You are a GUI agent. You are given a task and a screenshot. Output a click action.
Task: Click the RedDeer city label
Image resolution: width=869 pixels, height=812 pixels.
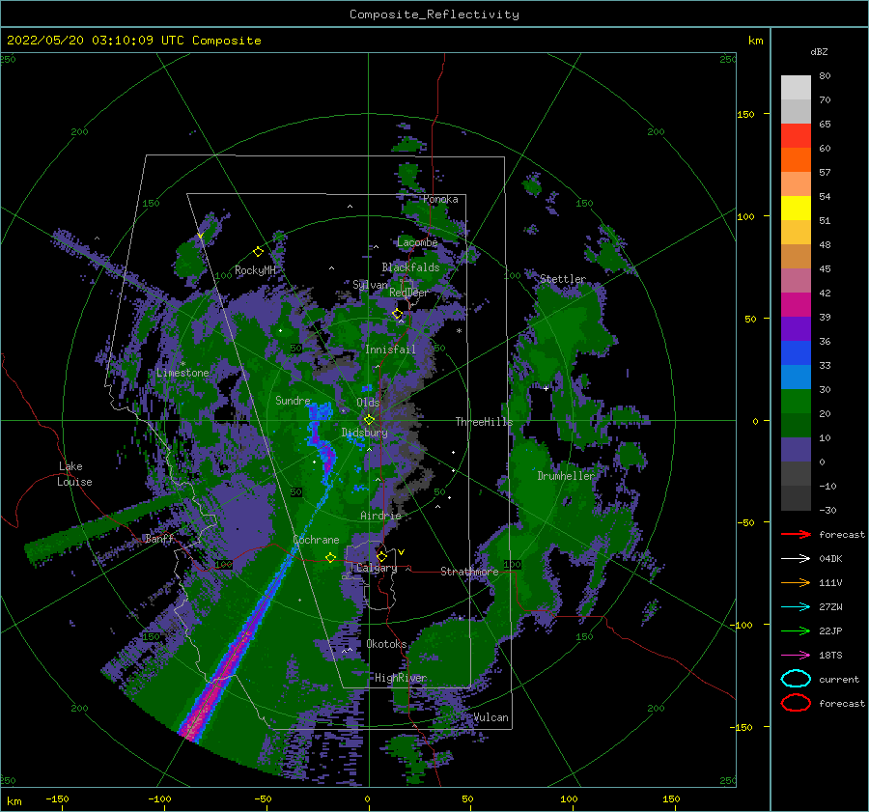[x=409, y=293]
